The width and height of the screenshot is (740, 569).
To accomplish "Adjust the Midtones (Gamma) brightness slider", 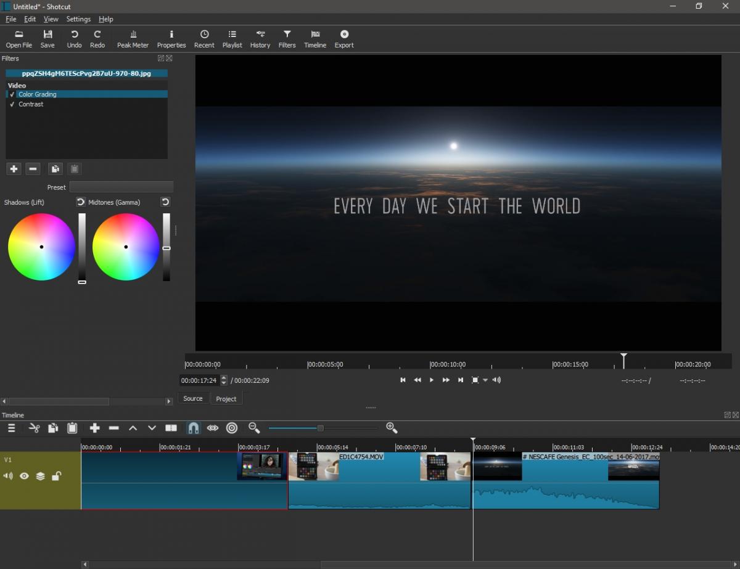I will pyautogui.click(x=166, y=247).
